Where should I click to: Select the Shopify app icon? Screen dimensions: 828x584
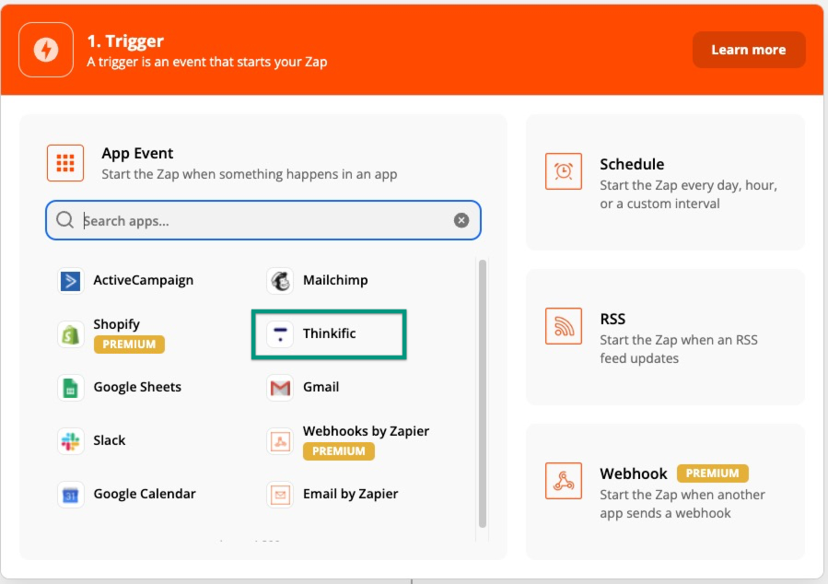tap(70, 334)
